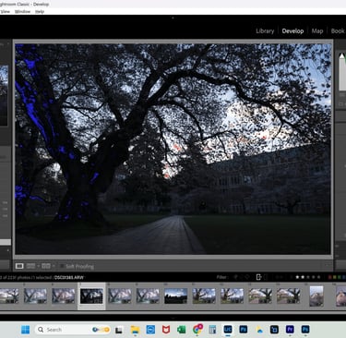Viewport: 346px width, 338px height.
Task: Open Premiere Pro from the taskbar
Action: (x=290, y=330)
